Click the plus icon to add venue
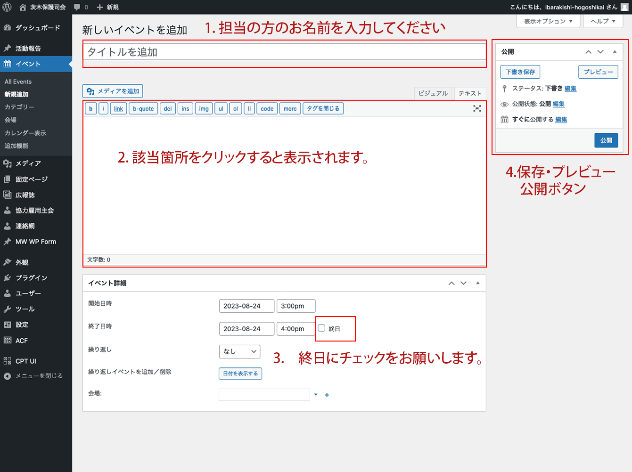This screenshot has height=472, width=632. 327,395
